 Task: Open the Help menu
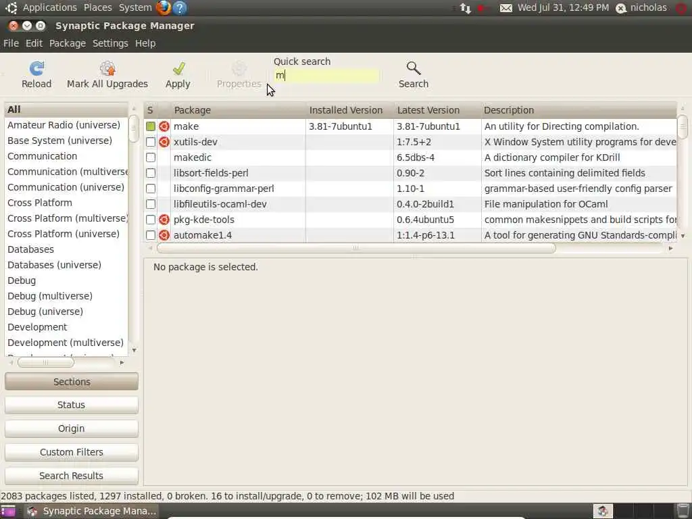coord(145,43)
